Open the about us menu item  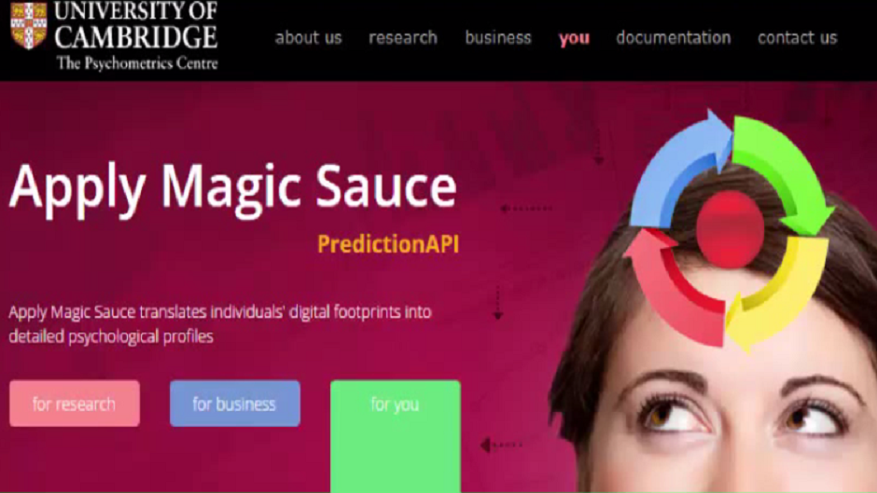(x=308, y=37)
